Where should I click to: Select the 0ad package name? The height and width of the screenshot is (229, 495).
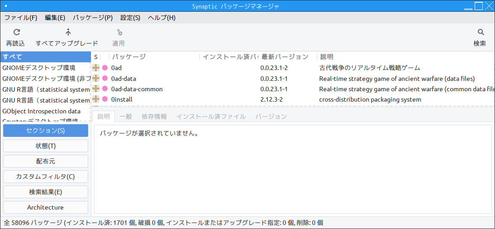tap(117, 68)
